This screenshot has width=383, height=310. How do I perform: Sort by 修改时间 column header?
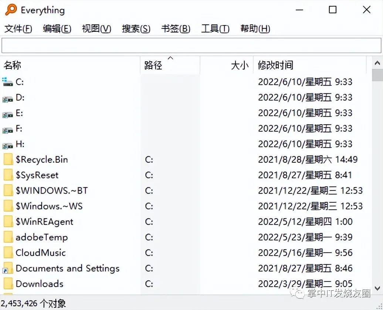(x=310, y=65)
